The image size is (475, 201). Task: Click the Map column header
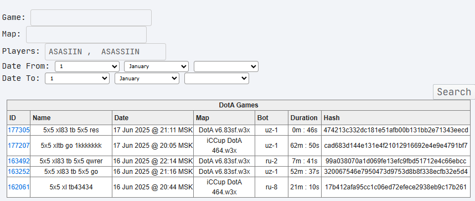[x=203, y=117]
